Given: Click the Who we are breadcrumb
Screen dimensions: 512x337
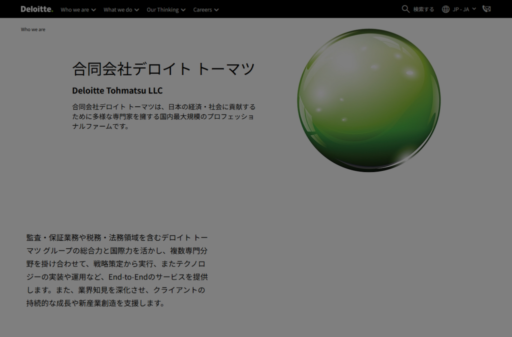Looking at the screenshot, I should pos(33,29).
